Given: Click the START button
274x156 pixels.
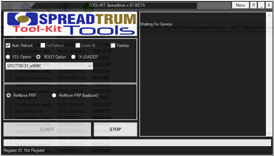Looking at the screenshot, I should click(x=47, y=129).
